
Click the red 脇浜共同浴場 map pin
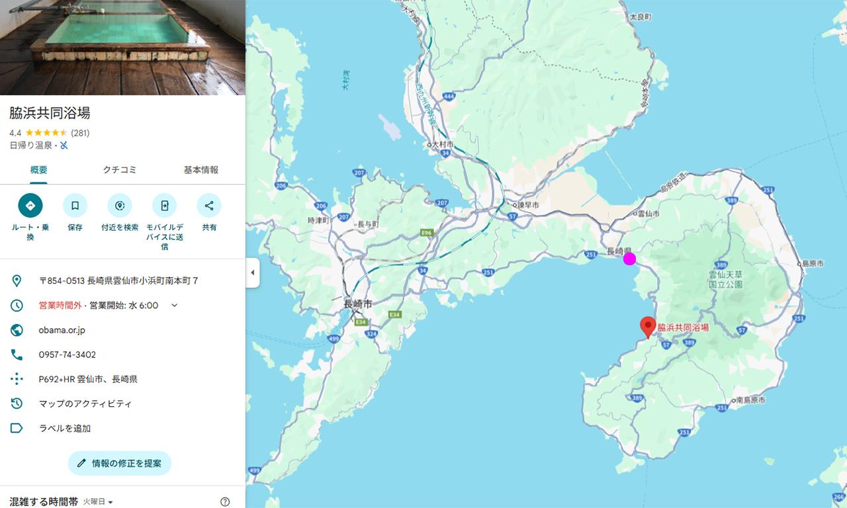click(x=648, y=328)
